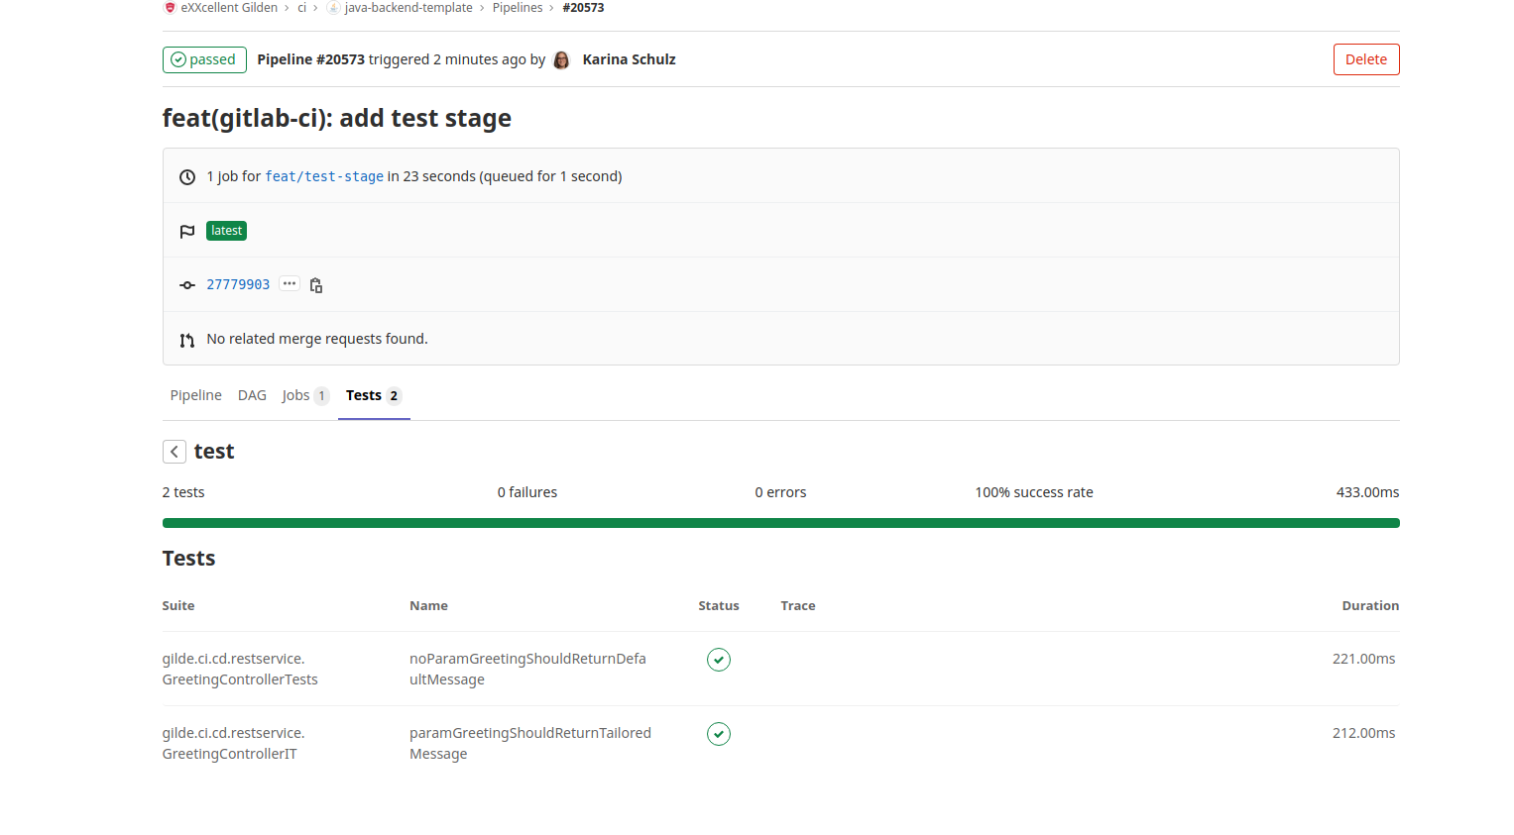Switch to the DAG tab

(252, 395)
